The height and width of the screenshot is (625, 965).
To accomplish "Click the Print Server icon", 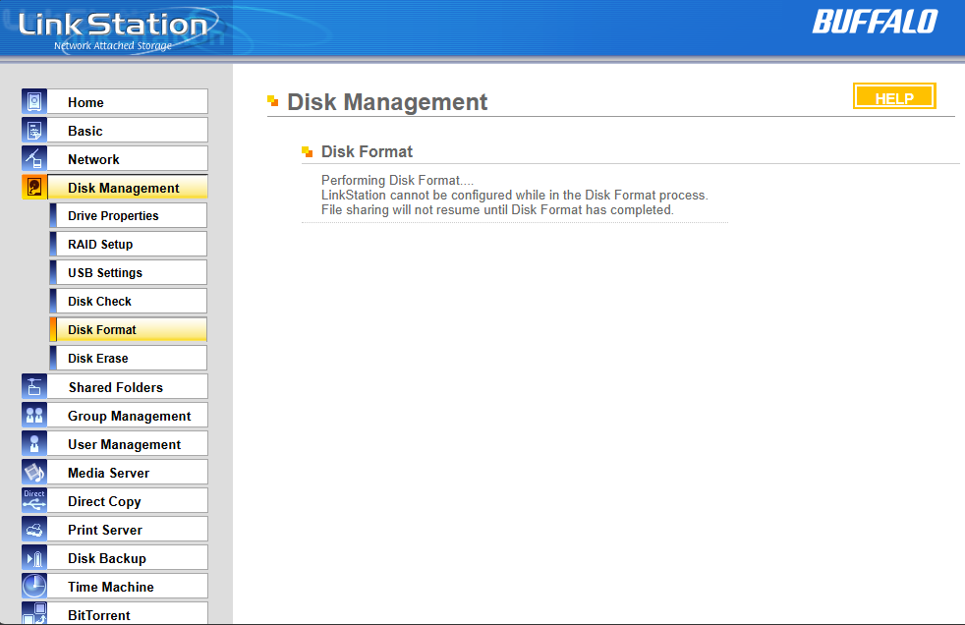I will 34,530.
